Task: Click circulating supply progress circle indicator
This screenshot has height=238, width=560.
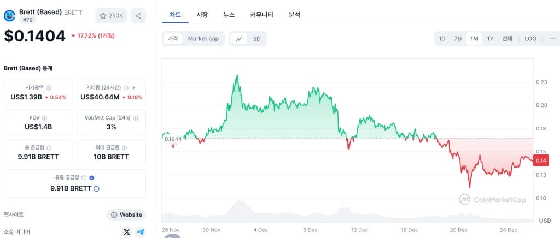Action: pos(96,188)
